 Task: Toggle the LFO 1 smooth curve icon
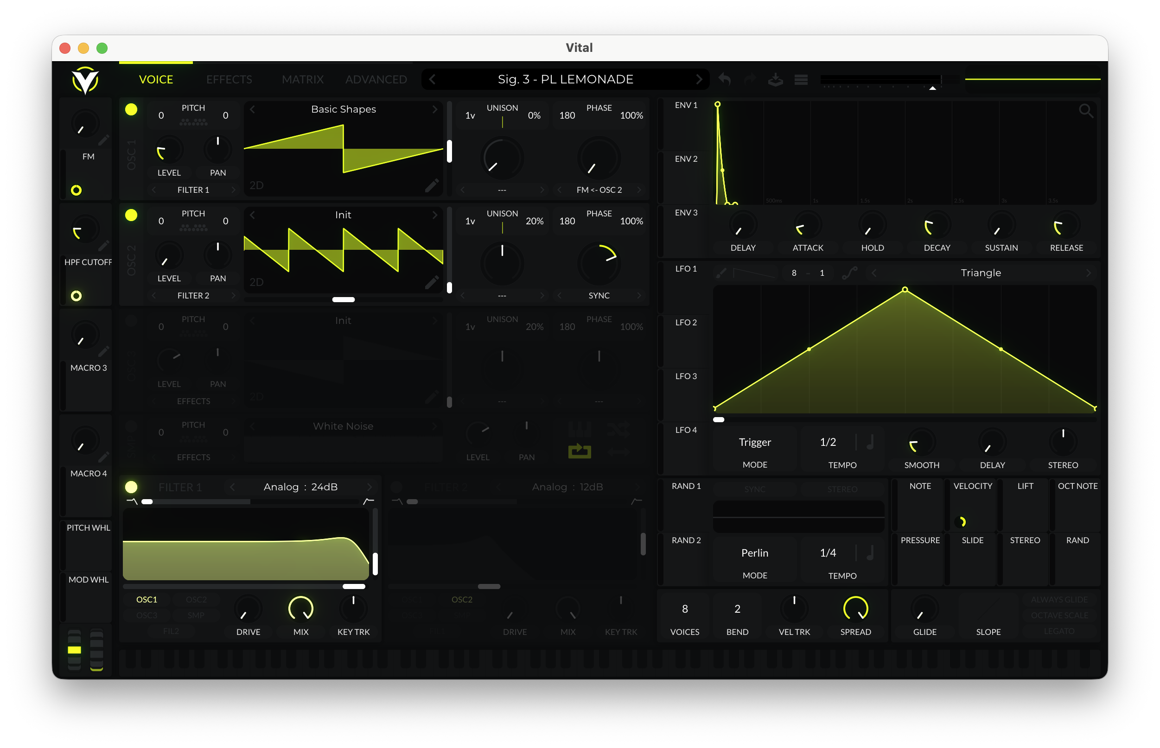coord(849,273)
